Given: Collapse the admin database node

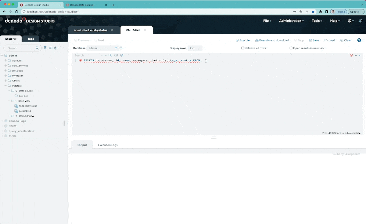Looking at the screenshot, I should [x=2, y=56].
